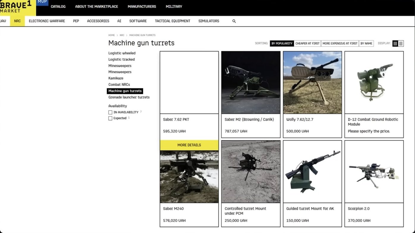Viewport: 415px width, 233px height.
Task: Select the Simulators category tab
Action: pos(209,21)
